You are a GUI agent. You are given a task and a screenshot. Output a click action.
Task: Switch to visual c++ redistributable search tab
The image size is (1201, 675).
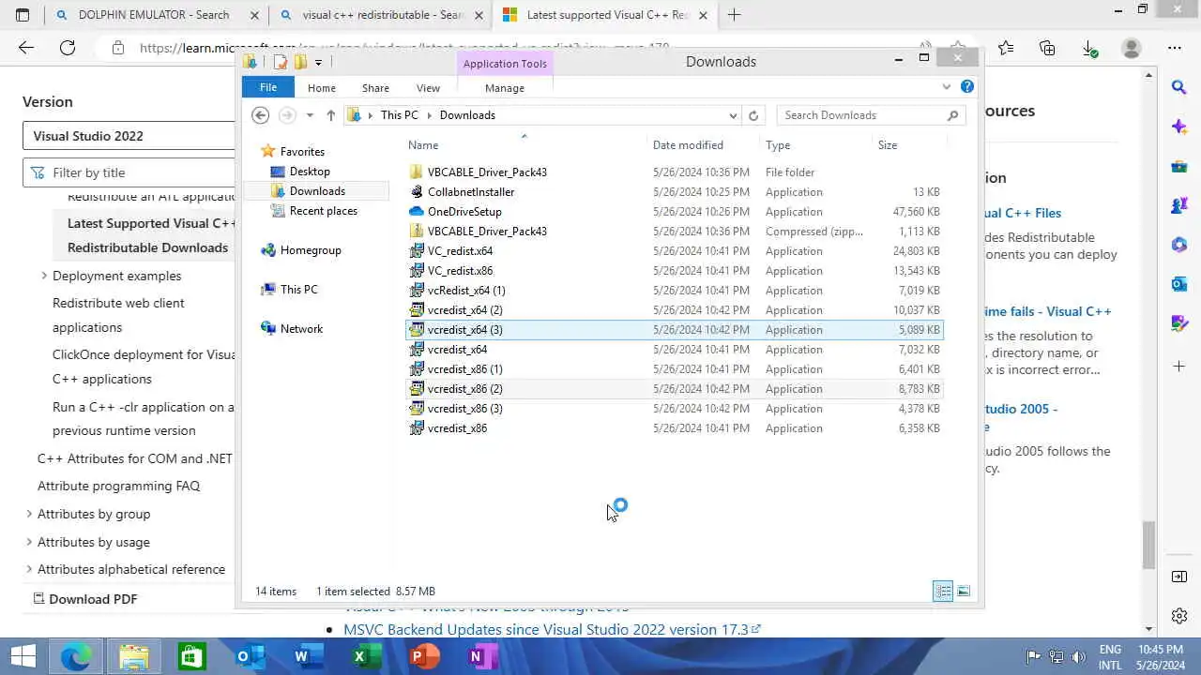tap(383, 15)
